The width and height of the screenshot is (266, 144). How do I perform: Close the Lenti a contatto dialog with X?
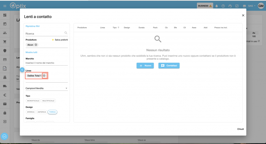pyautogui.click(x=243, y=15)
